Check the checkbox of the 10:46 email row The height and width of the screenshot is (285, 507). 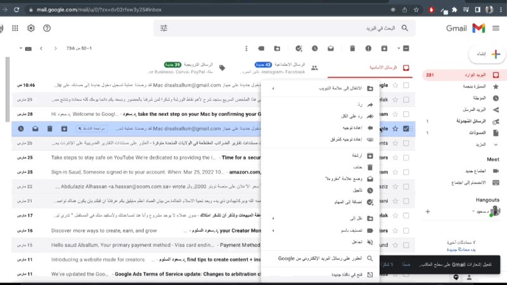click(x=406, y=85)
